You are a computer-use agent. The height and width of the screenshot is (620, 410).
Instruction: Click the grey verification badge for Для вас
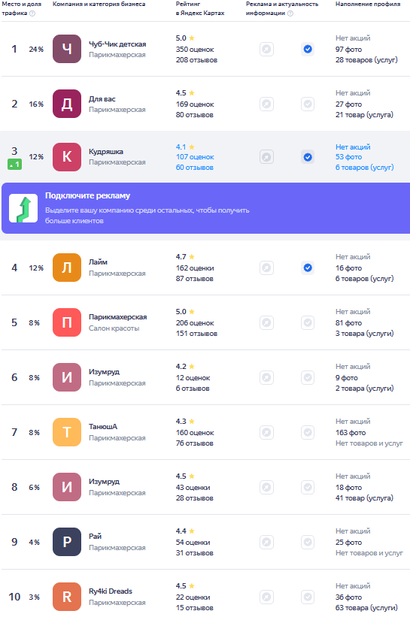point(308,104)
